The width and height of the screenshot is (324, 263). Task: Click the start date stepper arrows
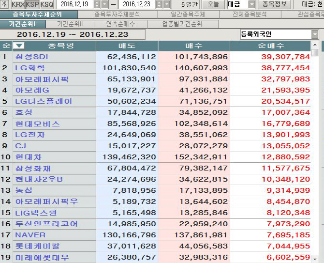point(97,4)
